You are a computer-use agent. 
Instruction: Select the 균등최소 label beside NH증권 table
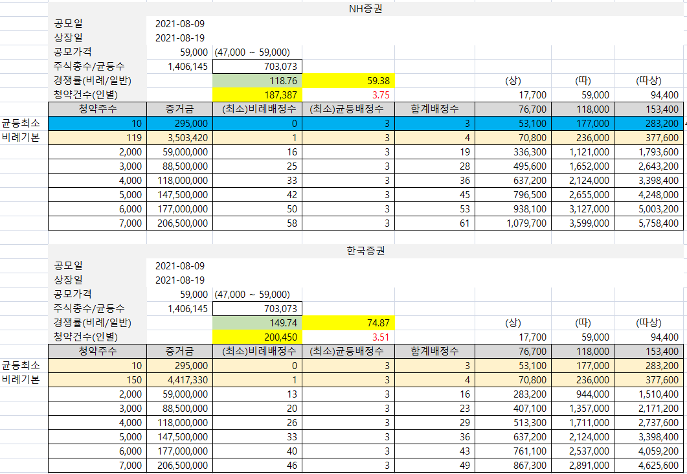tap(21, 123)
